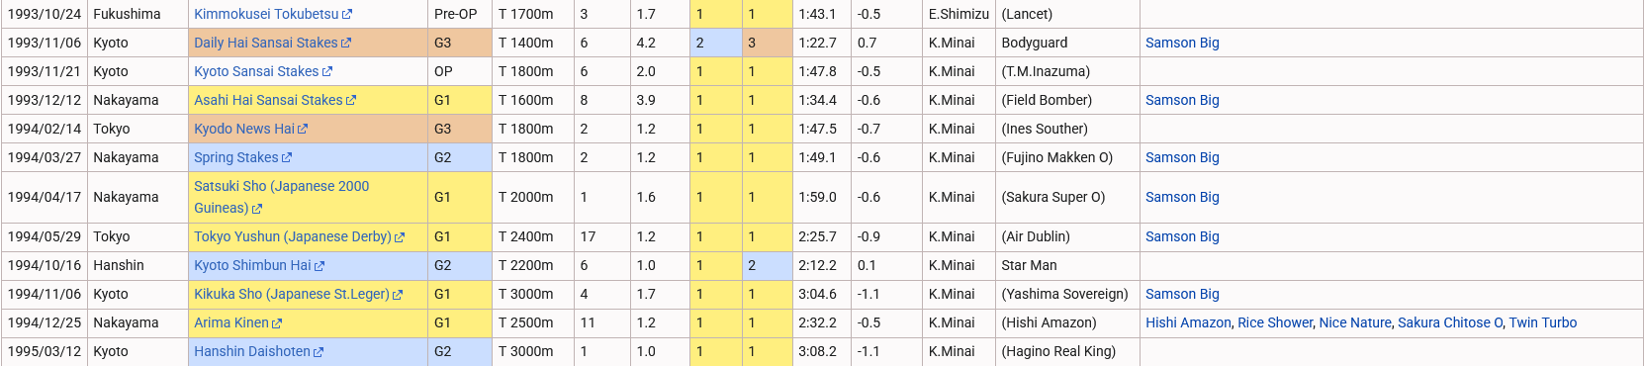
Task: Click external-link icon beside Hanshin Daishoten
Action: click(319, 352)
